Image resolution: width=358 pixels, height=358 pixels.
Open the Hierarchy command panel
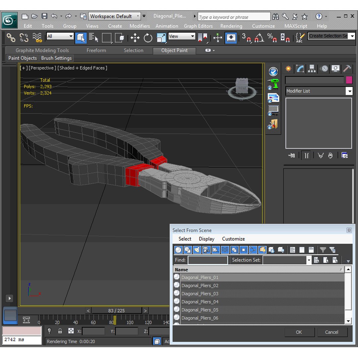(x=312, y=69)
